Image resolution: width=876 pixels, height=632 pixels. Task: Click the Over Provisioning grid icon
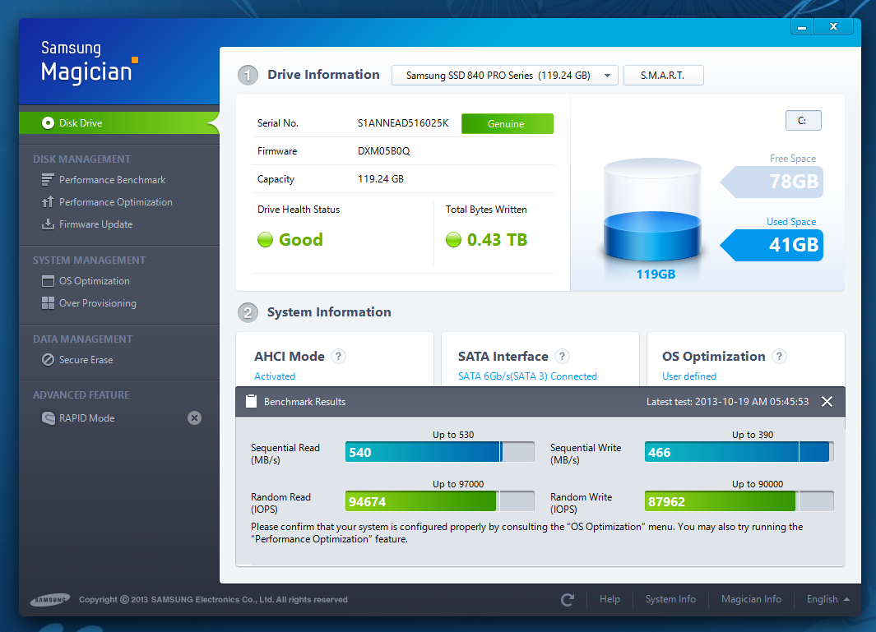[48, 303]
